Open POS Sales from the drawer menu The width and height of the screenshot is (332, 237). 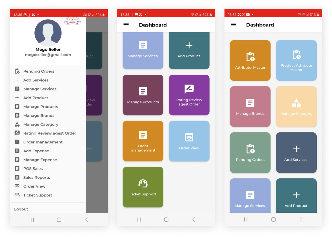[x=33, y=169]
